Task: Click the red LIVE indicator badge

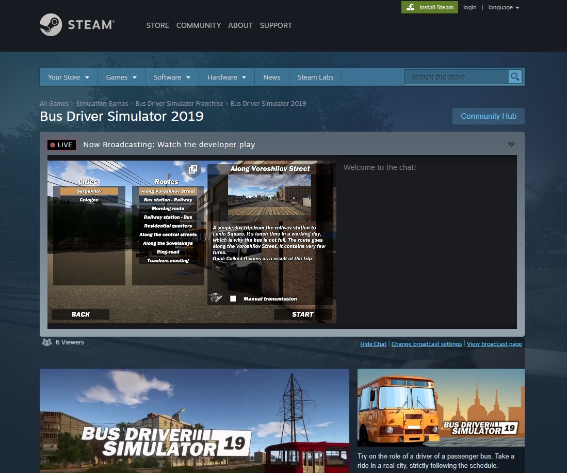Action: tap(61, 145)
